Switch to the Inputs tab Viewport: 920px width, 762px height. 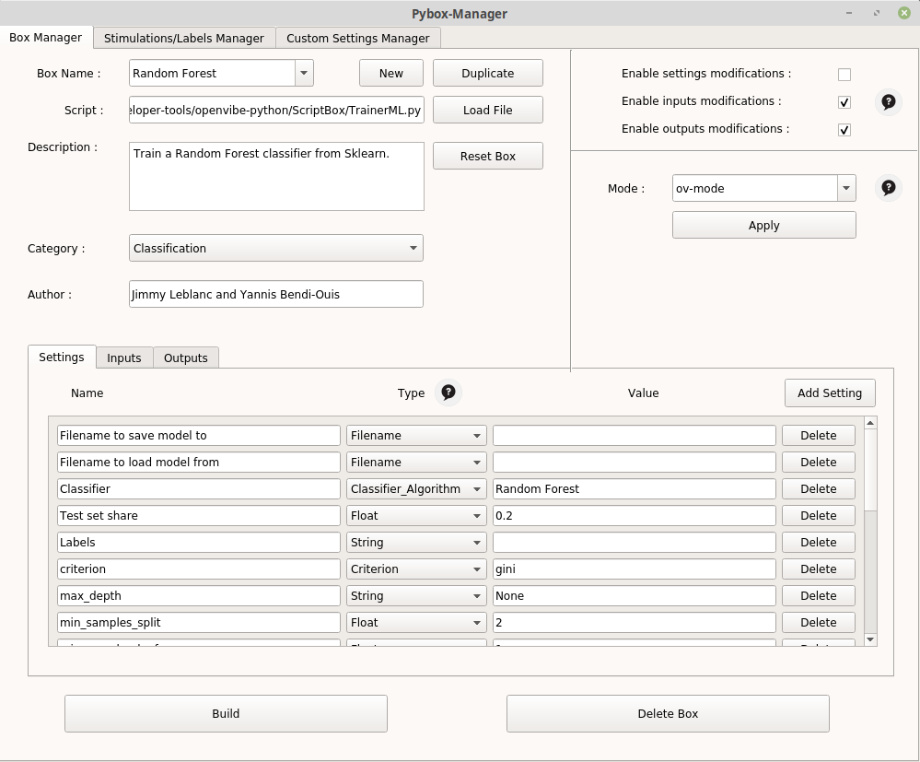tap(124, 358)
